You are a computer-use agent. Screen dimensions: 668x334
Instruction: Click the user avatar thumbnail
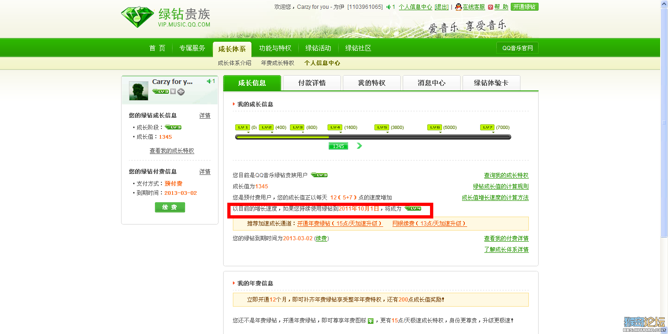tap(139, 91)
